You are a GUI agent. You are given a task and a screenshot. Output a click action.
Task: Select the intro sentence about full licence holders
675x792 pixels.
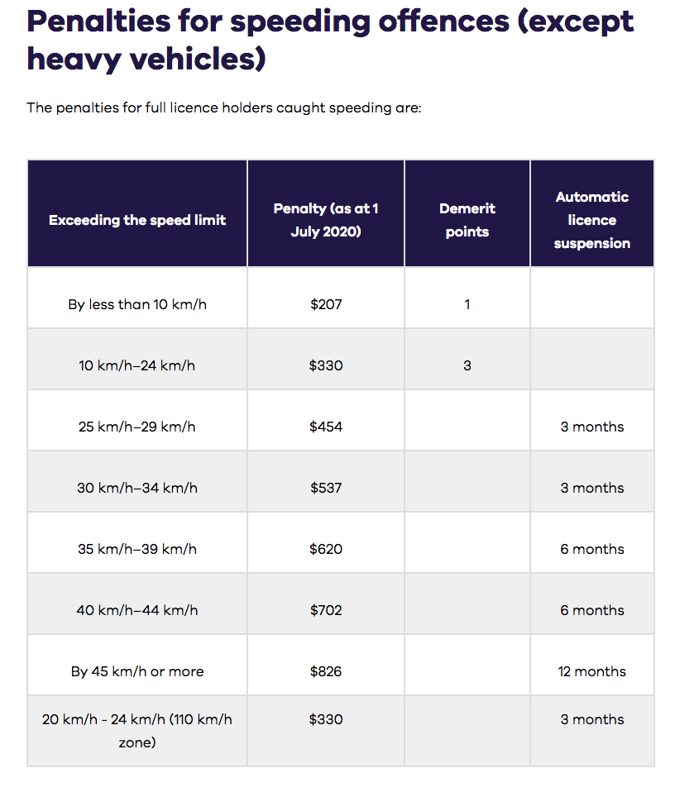224,107
